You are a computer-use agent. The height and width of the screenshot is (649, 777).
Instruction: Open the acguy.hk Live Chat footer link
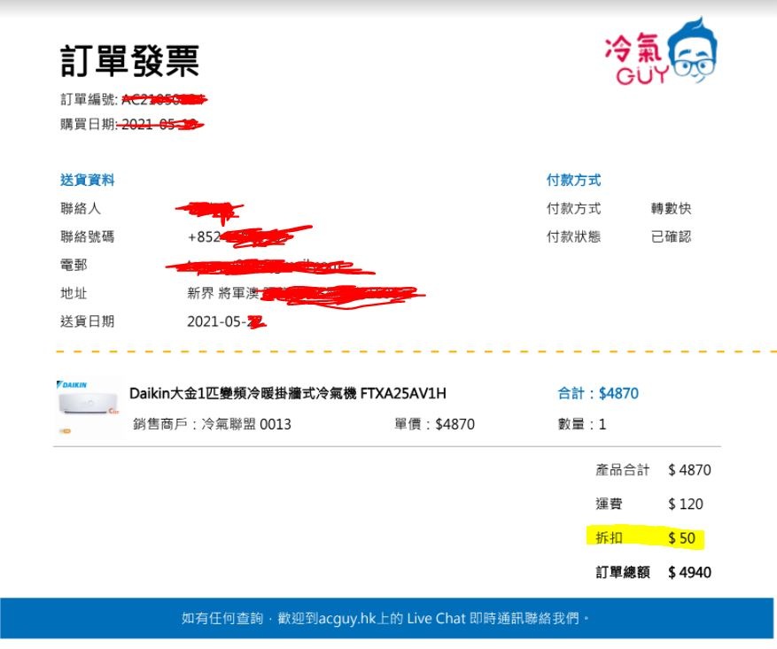[x=385, y=618]
